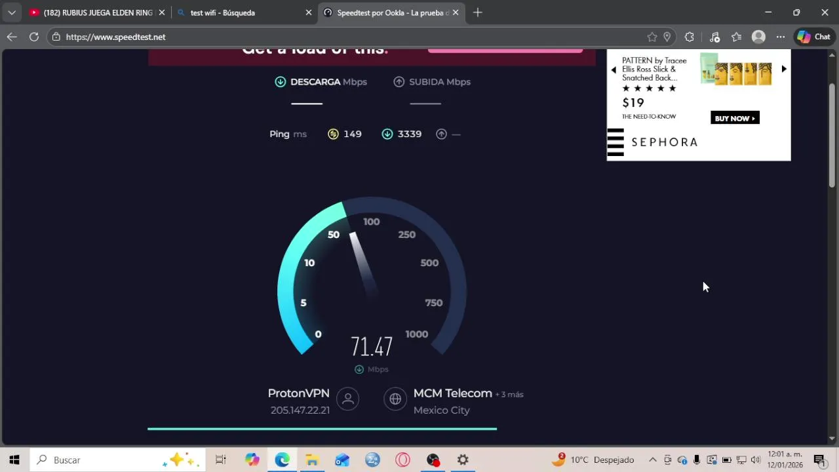Screen dimensions: 839x472
Task: Open Task View on the taskbar
Action: point(221,460)
